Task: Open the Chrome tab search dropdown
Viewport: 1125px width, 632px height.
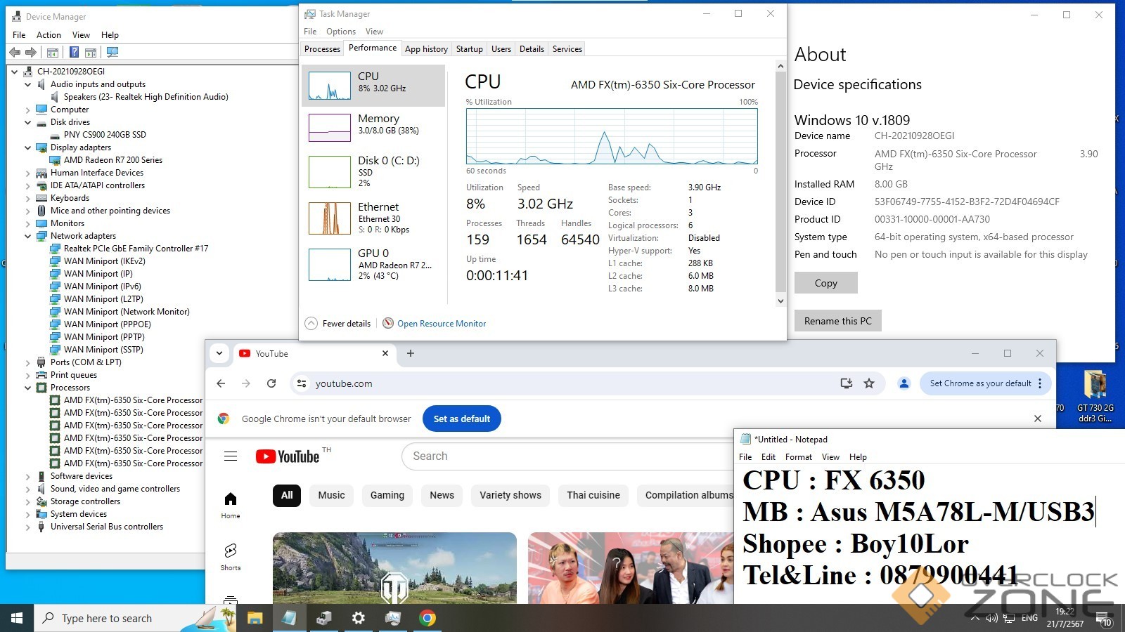Action: click(x=219, y=353)
